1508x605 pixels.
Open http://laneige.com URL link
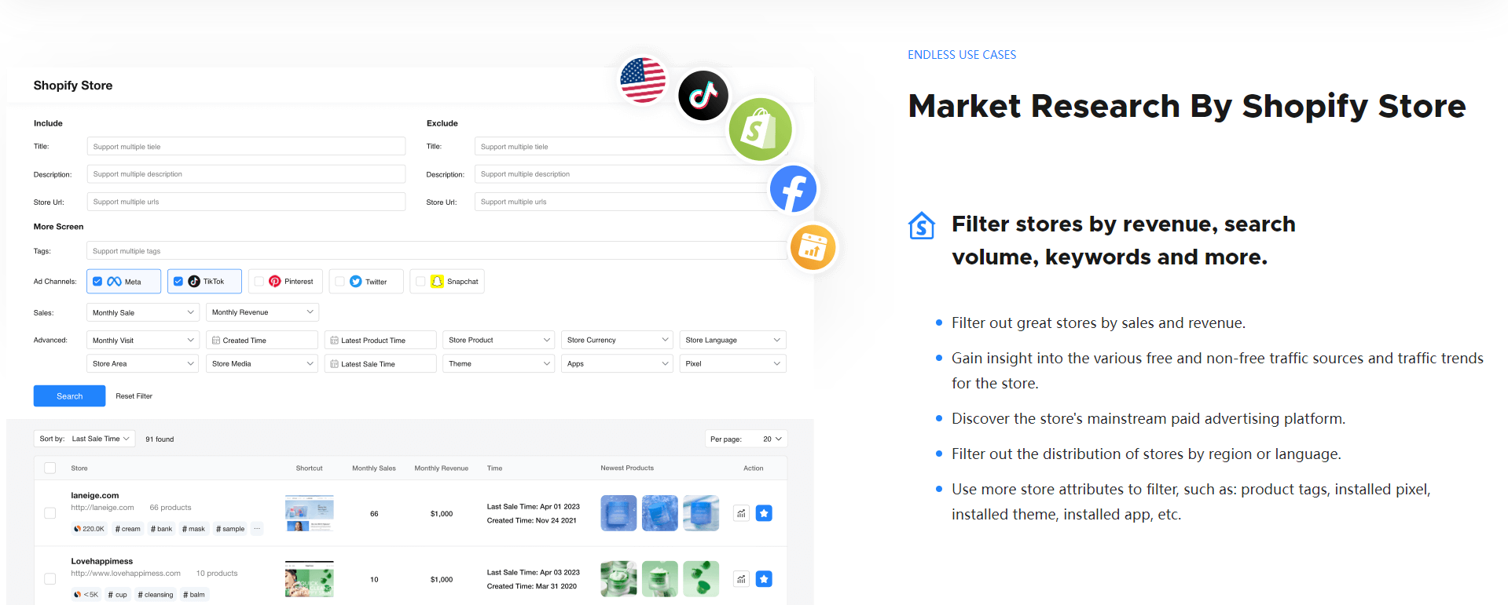point(102,508)
